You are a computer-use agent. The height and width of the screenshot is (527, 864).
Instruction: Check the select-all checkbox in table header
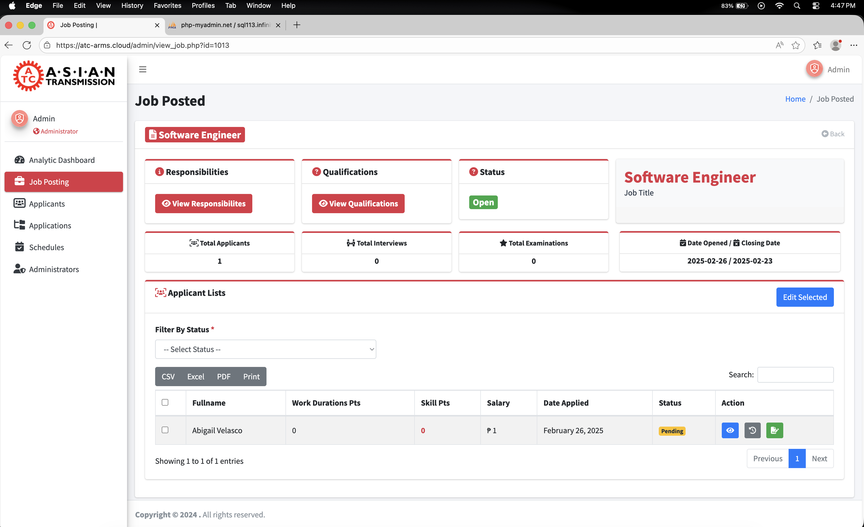[165, 402]
